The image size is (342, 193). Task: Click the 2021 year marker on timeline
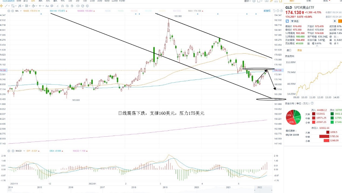pos(228,187)
